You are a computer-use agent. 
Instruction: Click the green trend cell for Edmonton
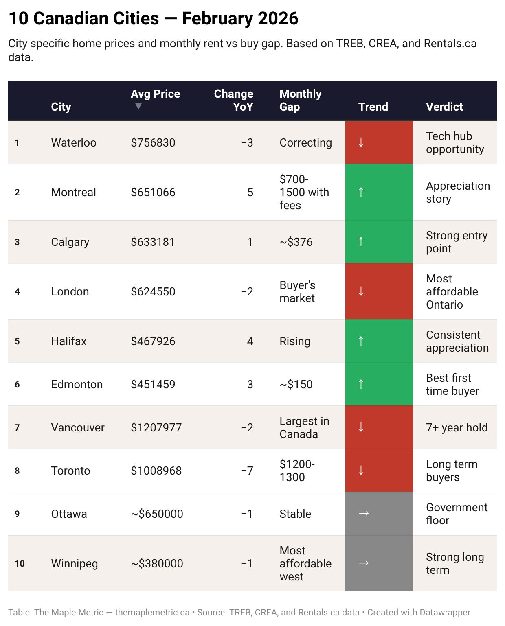[379, 384]
